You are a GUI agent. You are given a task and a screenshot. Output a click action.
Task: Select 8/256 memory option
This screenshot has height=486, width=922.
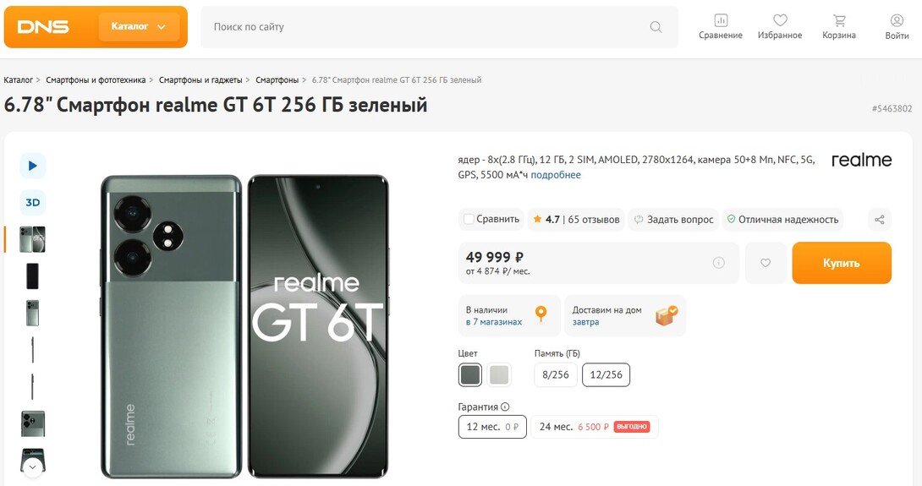click(x=556, y=375)
